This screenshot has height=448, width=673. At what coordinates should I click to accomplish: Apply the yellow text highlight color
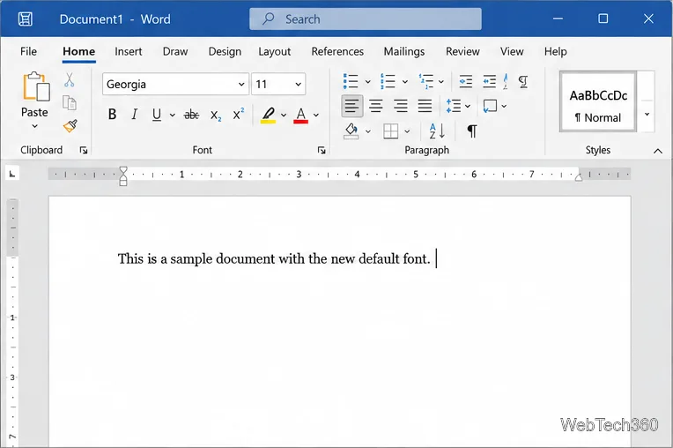click(x=269, y=116)
